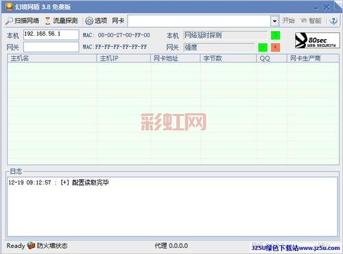
Task: Click the Ready status text
Action: pos(16,246)
